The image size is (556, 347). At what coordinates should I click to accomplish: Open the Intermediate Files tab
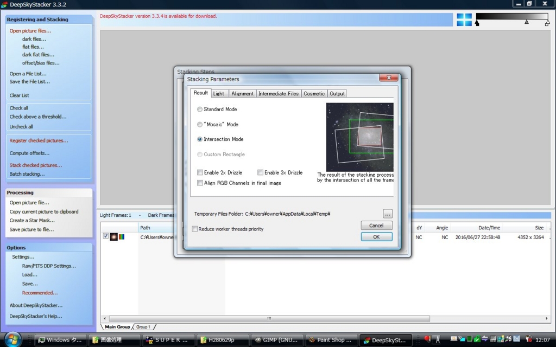click(x=279, y=93)
